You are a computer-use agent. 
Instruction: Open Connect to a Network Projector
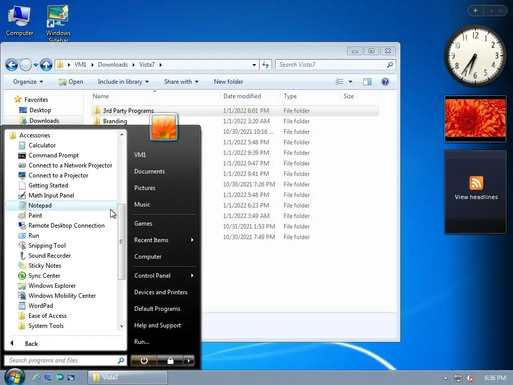[70, 165]
